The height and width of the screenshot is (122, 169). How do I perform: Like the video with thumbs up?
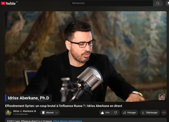tap(105, 113)
